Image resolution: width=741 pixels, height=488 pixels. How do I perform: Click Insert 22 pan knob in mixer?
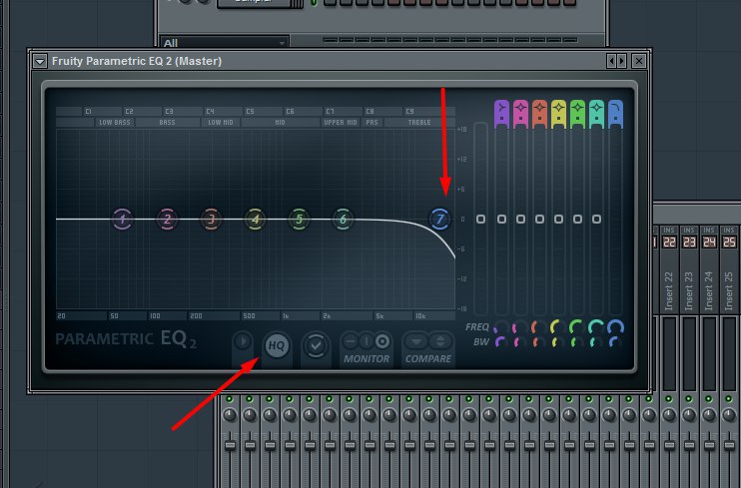(669, 416)
